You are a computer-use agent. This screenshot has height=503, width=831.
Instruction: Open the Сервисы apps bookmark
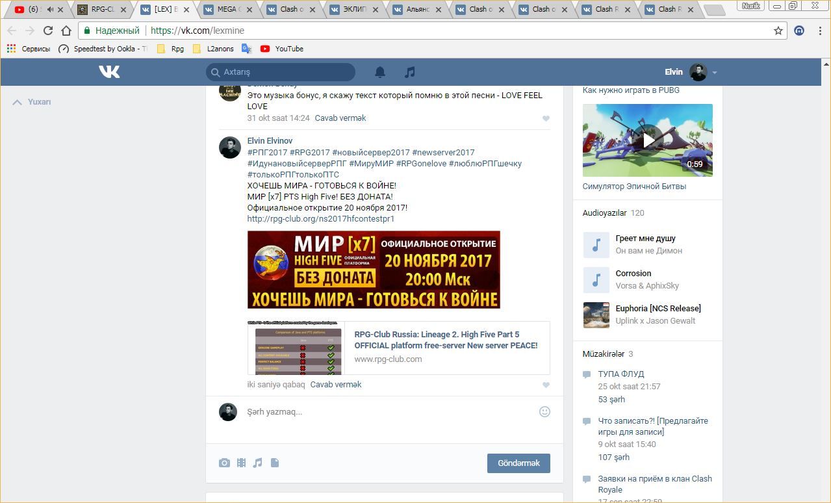point(29,49)
